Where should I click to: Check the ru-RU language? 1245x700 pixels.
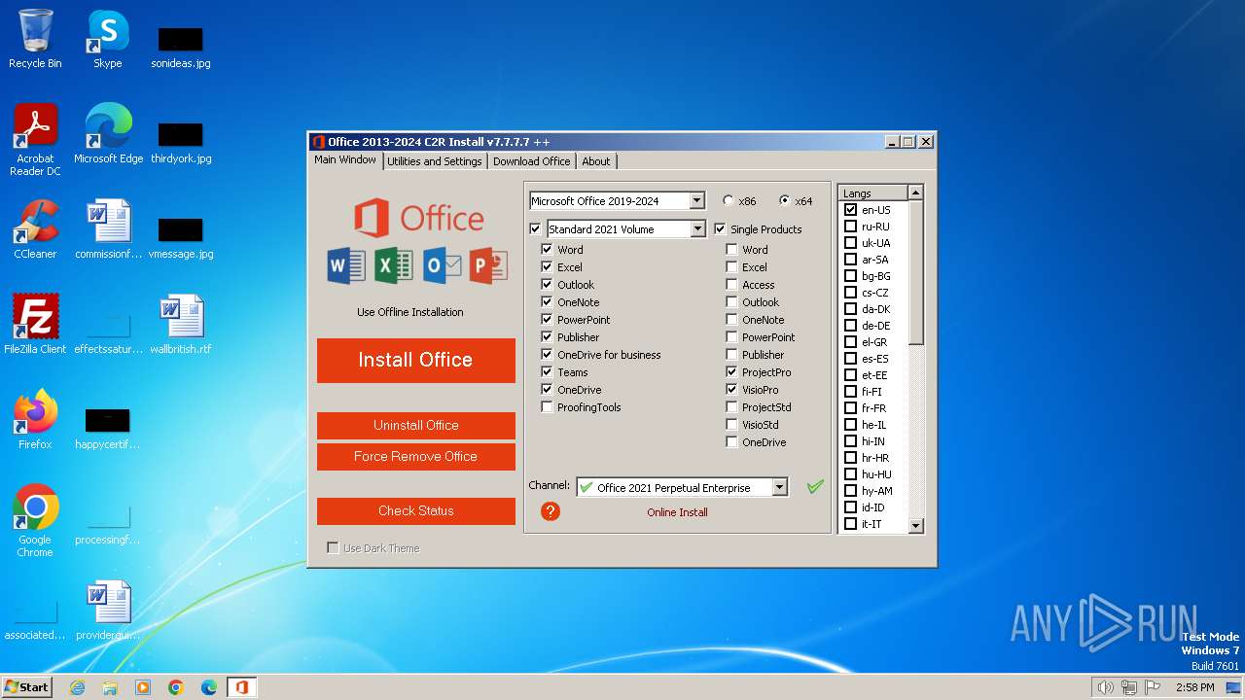pyautogui.click(x=850, y=226)
